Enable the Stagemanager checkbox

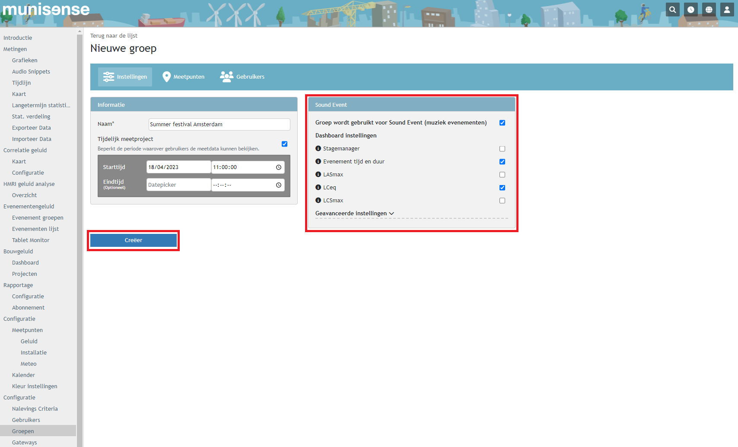tap(502, 149)
